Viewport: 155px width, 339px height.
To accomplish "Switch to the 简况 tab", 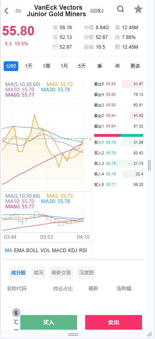I will (39, 273).
